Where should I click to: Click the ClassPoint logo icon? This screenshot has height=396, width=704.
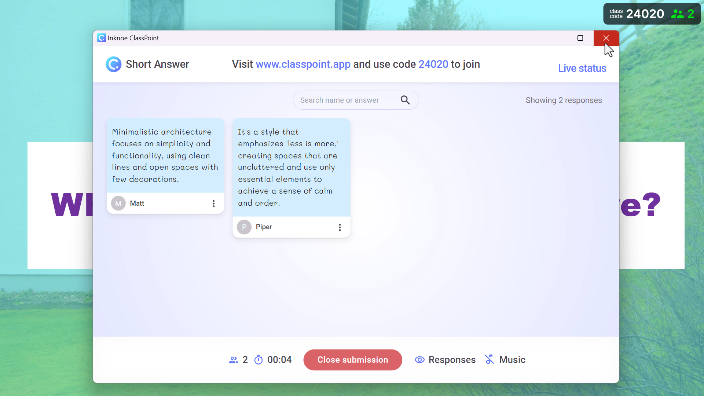click(x=113, y=64)
